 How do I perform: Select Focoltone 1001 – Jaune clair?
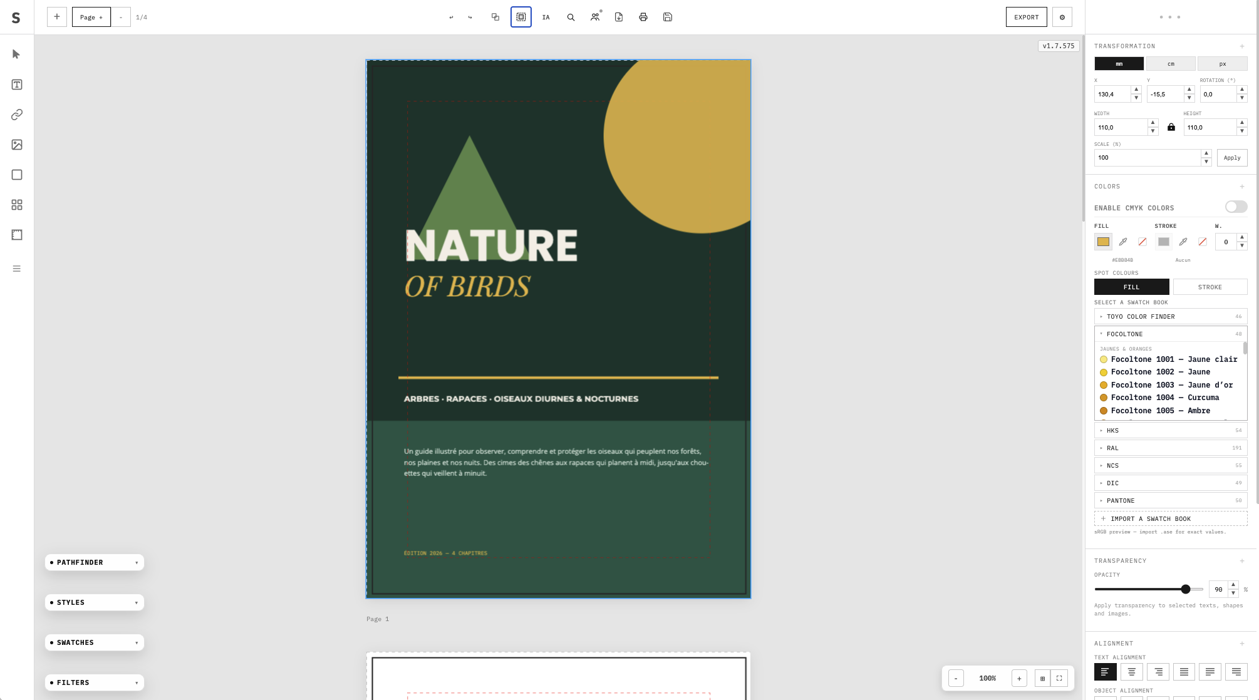tap(1169, 359)
